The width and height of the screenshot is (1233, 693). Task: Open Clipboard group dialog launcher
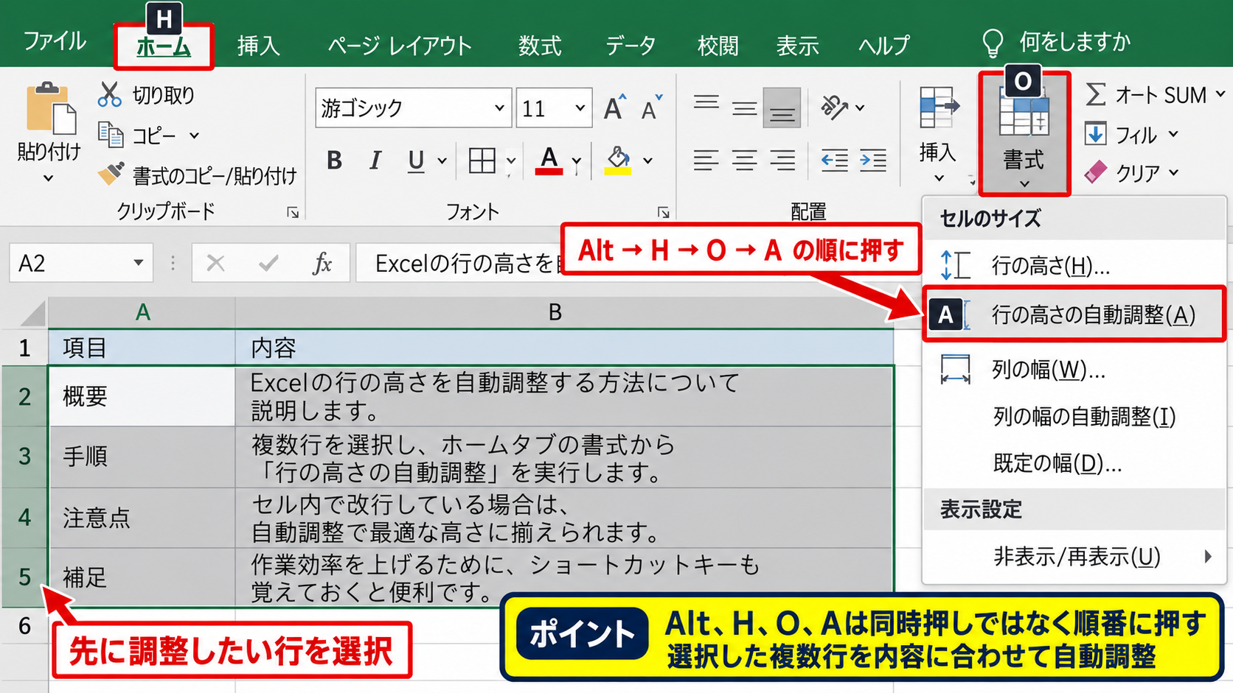[293, 213]
